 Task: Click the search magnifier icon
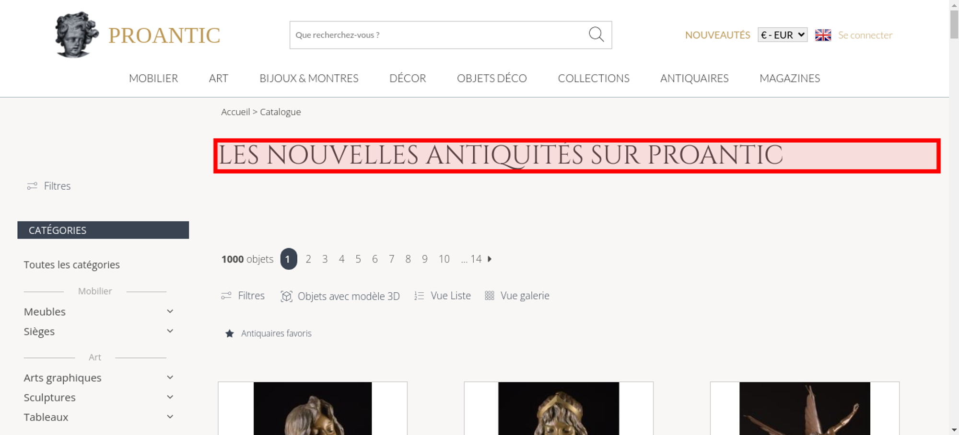pyautogui.click(x=596, y=34)
